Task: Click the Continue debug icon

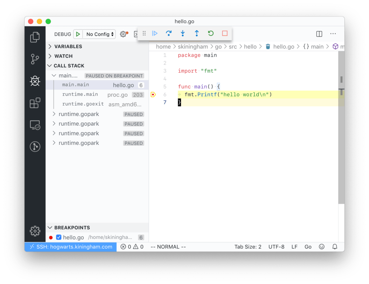Action: pos(155,33)
